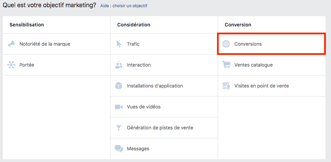
Task: Choose the Ventes catalogue objective label
Action: coord(253,65)
